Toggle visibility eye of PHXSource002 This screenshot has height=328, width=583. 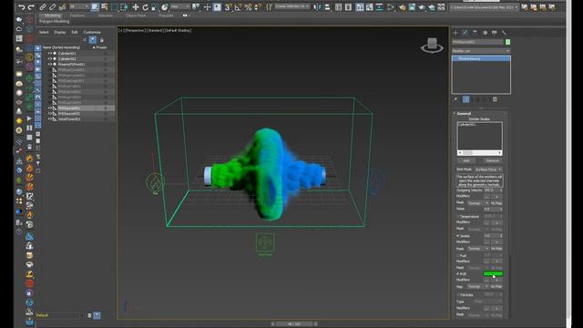pyautogui.click(x=49, y=113)
